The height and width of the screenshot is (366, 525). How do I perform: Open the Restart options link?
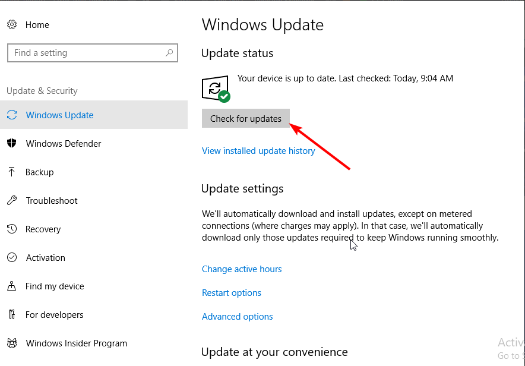coord(232,293)
